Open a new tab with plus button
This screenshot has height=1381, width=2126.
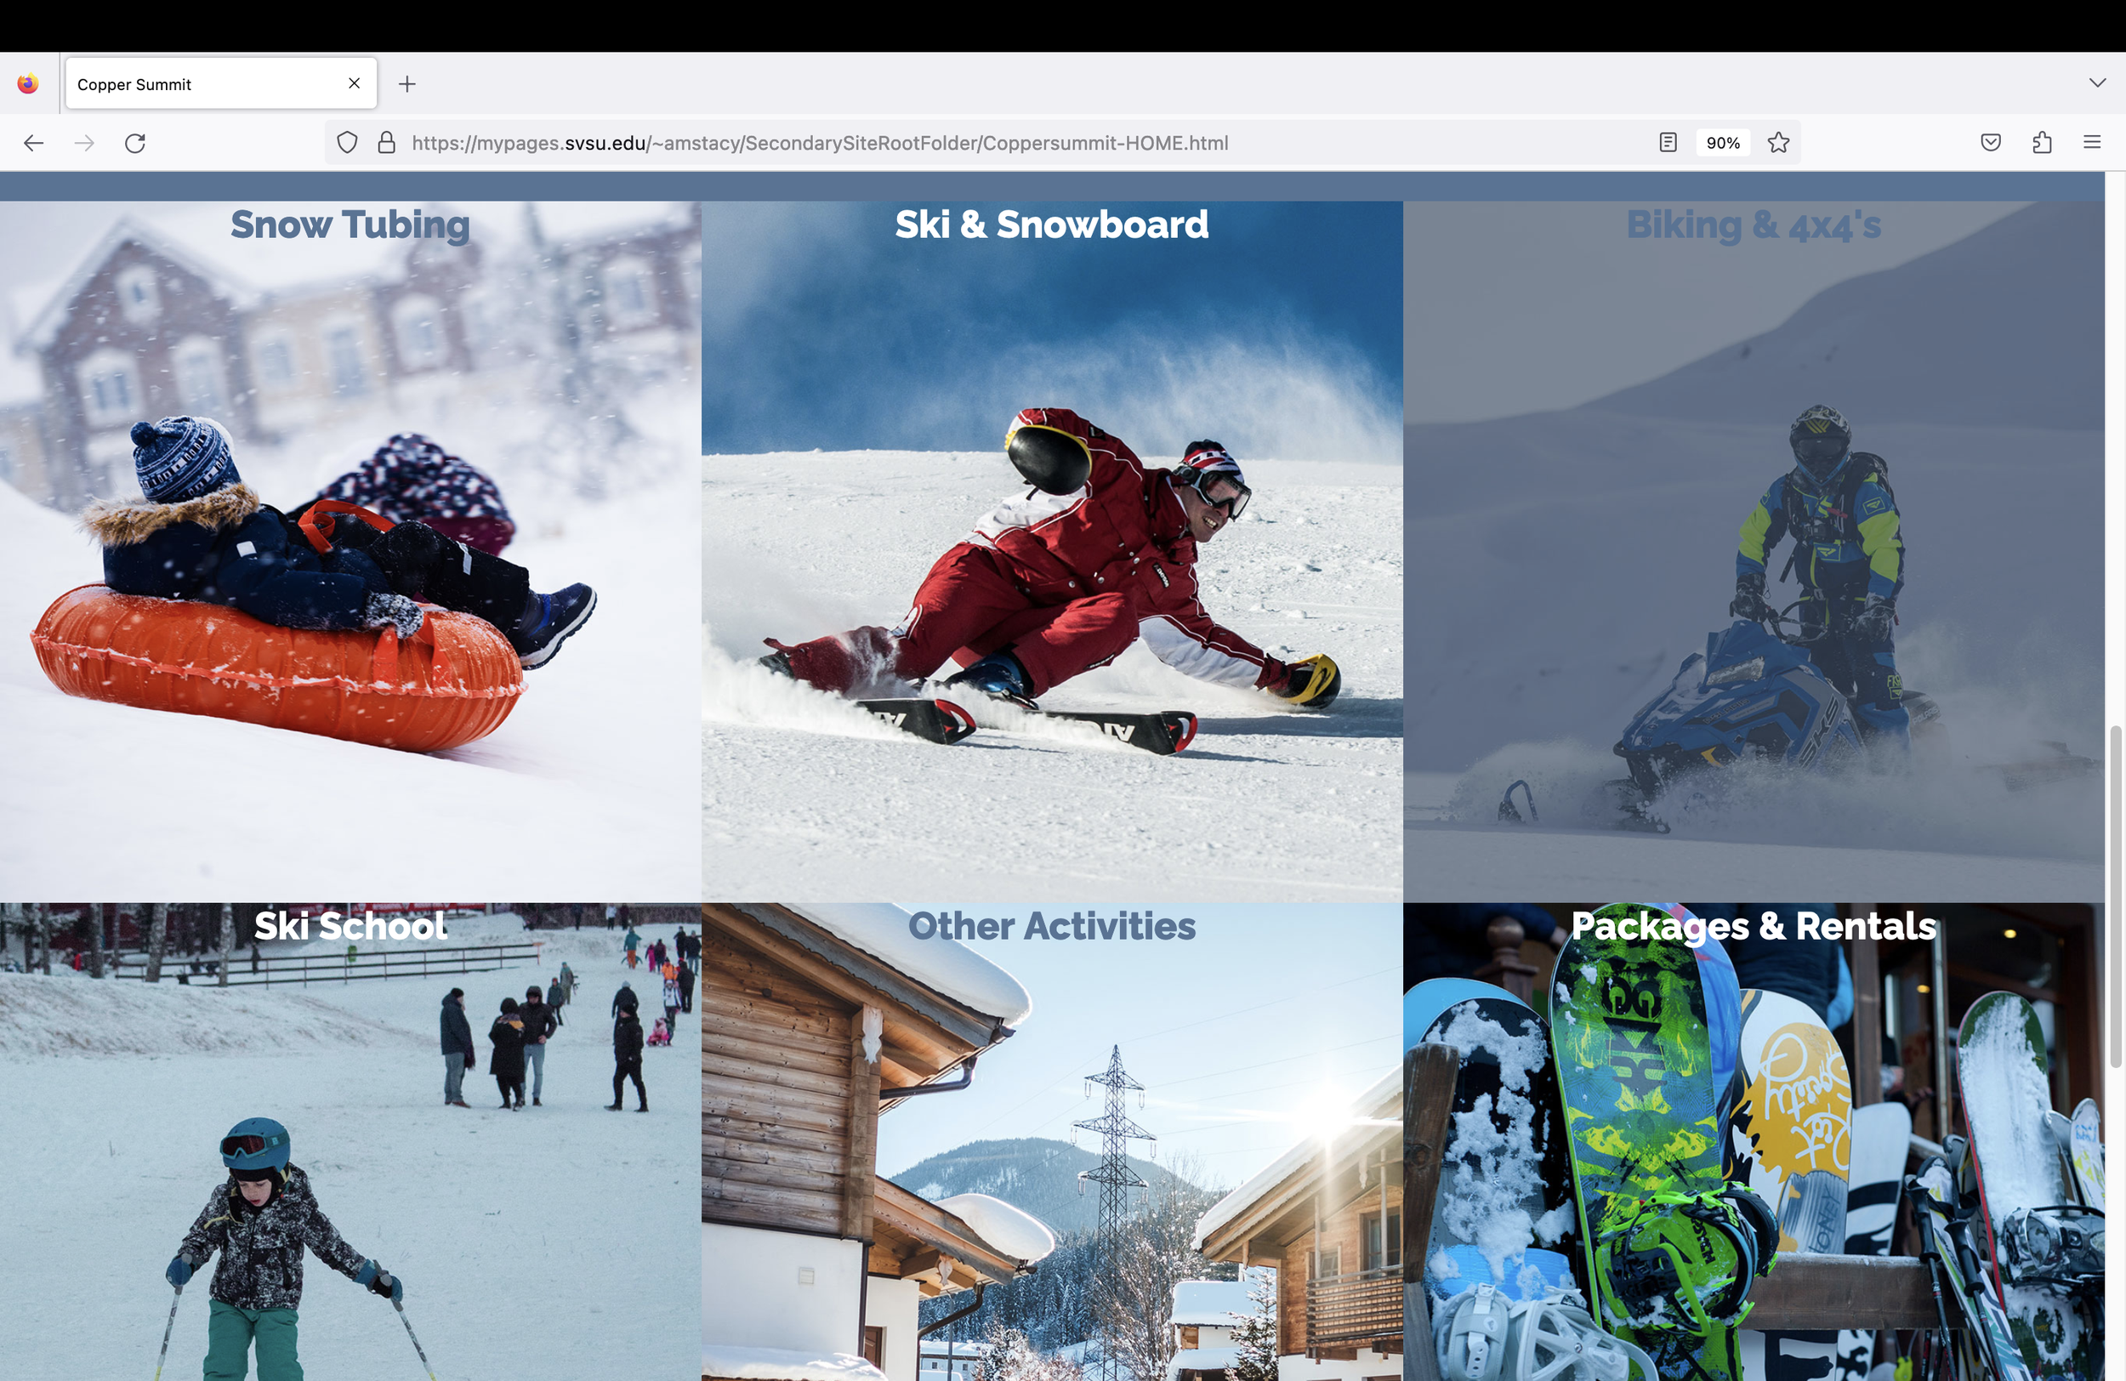point(407,84)
